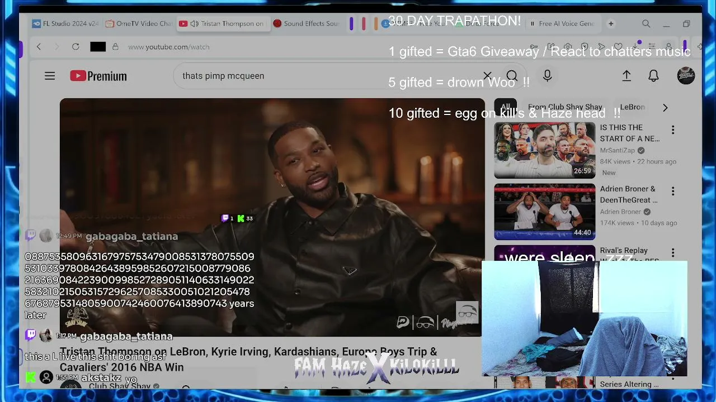Switch to the Free AI Voice Generator tab
The height and width of the screenshot is (402, 716).
562,23
